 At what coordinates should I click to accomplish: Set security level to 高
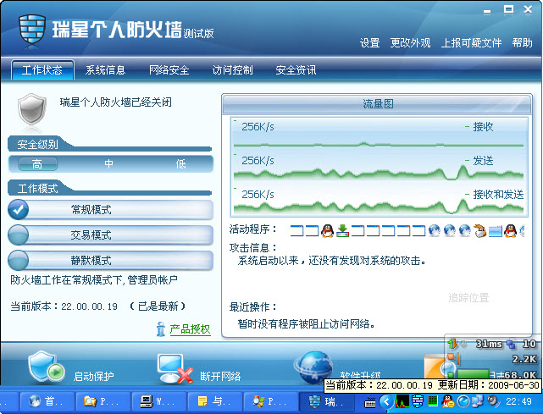[37, 163]
